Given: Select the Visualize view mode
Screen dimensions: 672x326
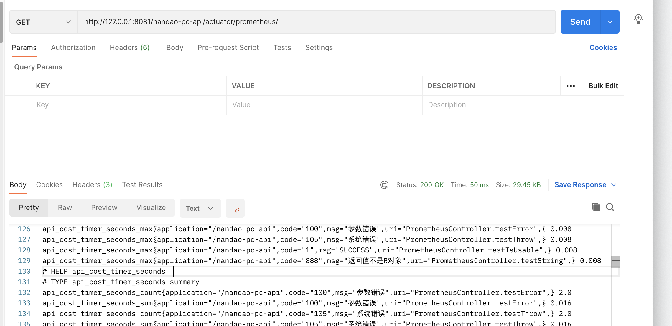Looking at the screenshot, I should pos(151,208).
